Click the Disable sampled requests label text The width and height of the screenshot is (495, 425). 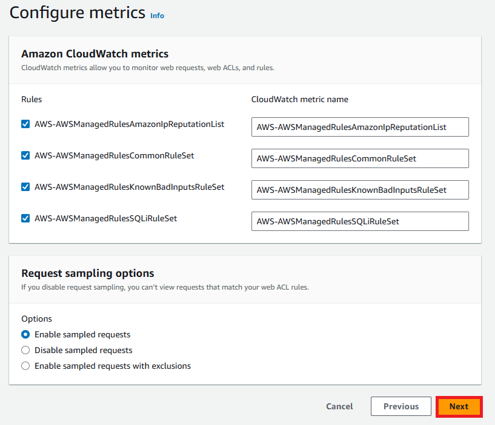pyautogui.click(x=84, y=350)
